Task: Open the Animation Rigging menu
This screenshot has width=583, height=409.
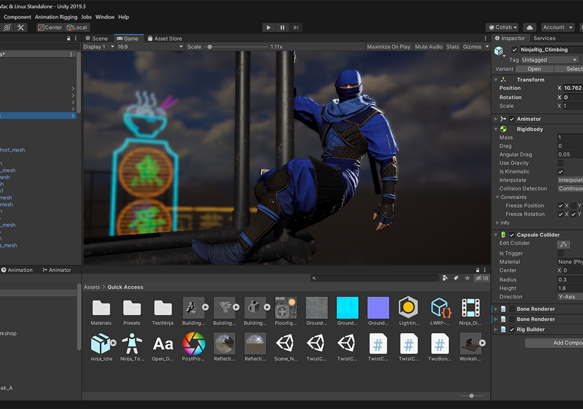Action: click(56, 17)
